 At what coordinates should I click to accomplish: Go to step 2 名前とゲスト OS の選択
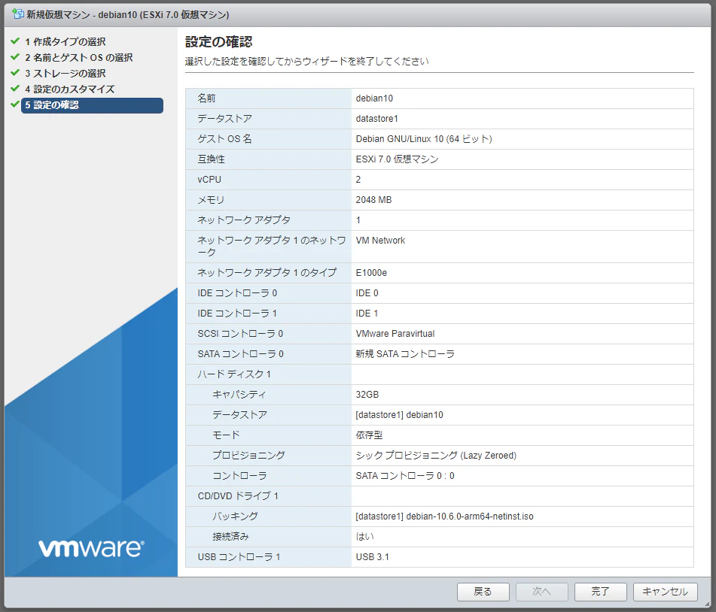[x=78, y=57]
